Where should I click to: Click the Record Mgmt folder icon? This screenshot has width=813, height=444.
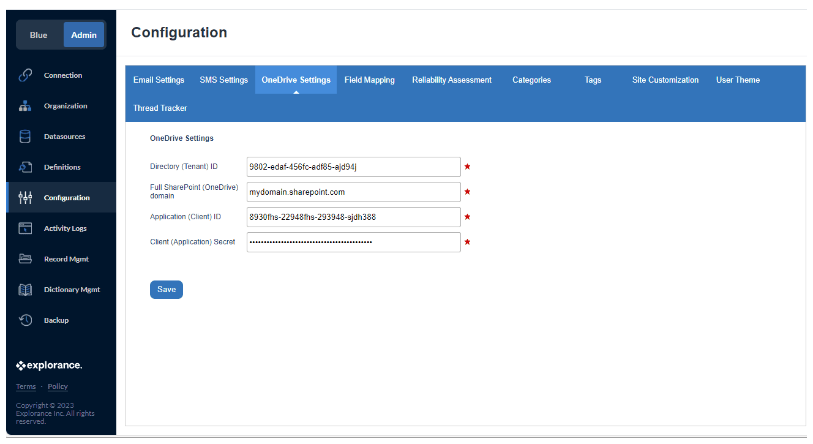pos(25,259)
